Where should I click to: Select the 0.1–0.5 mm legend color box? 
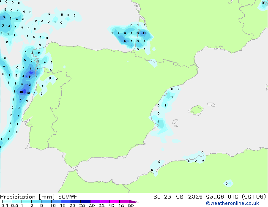(x=7, y=202)
